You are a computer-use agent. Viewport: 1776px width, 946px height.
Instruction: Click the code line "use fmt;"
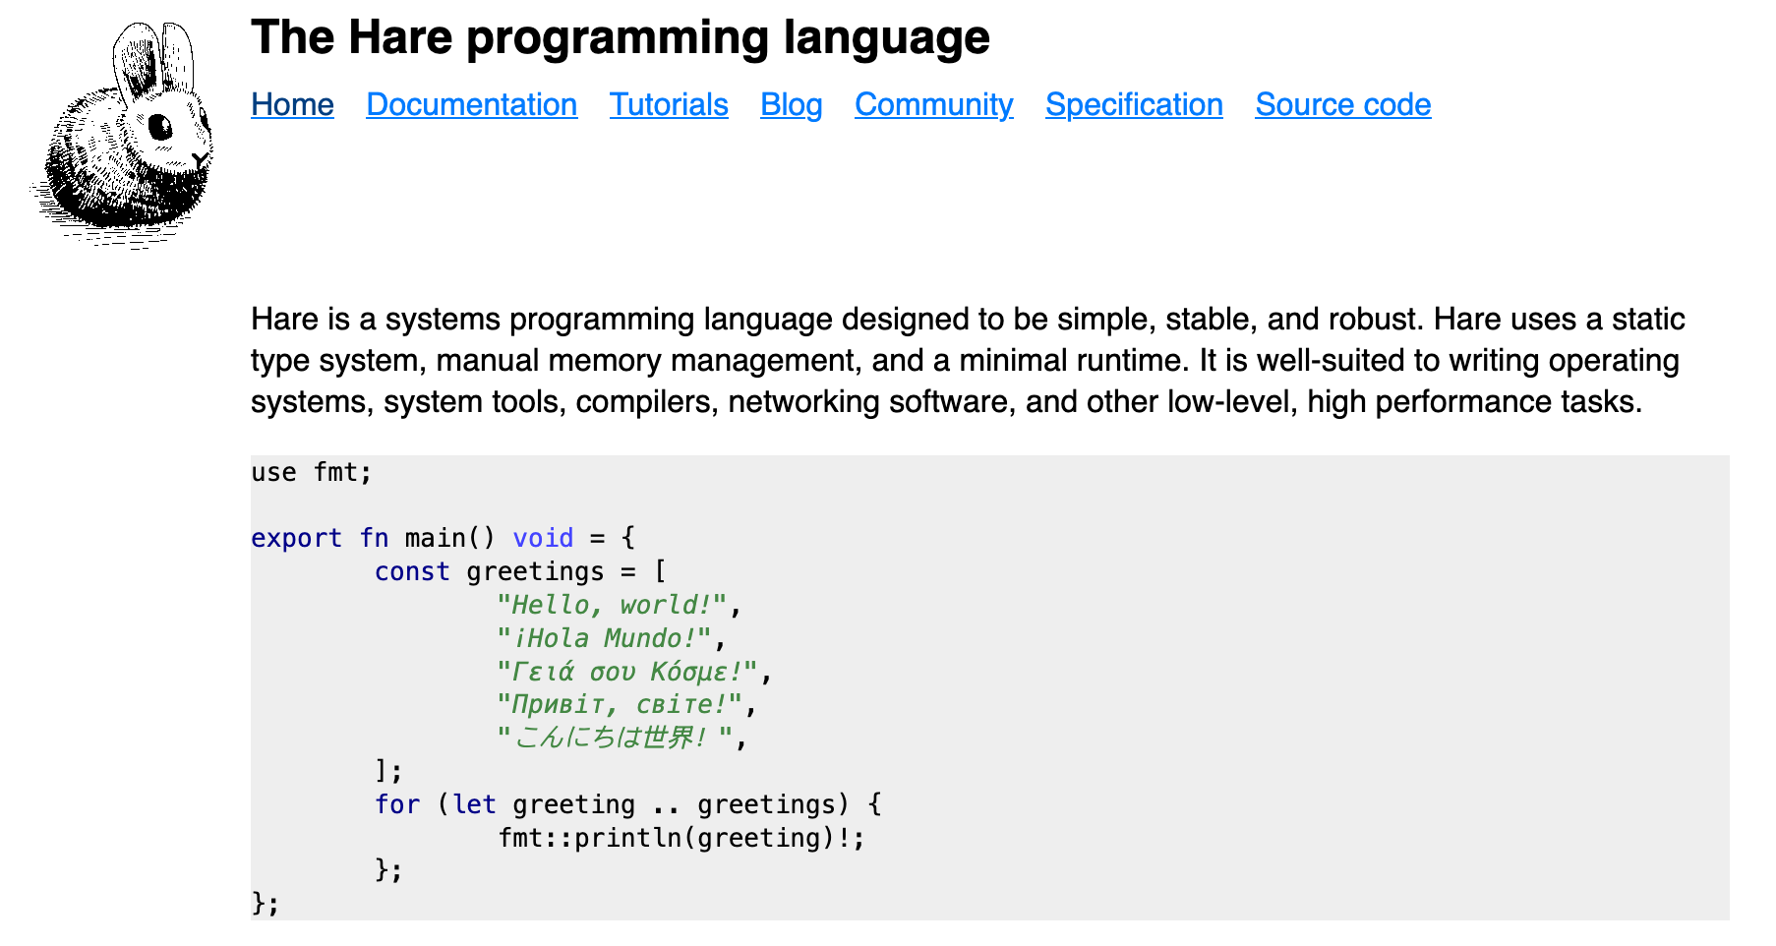click(312, 472)
